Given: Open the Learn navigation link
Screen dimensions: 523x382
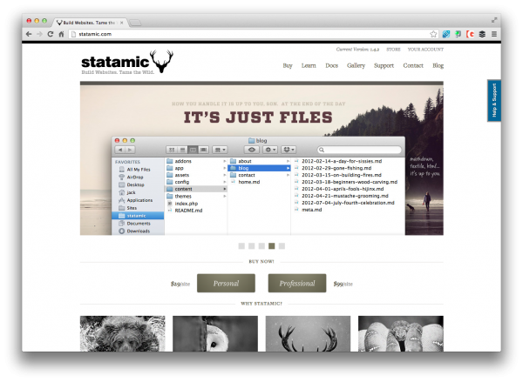Looking at the screenshot, I should [309, 65].
